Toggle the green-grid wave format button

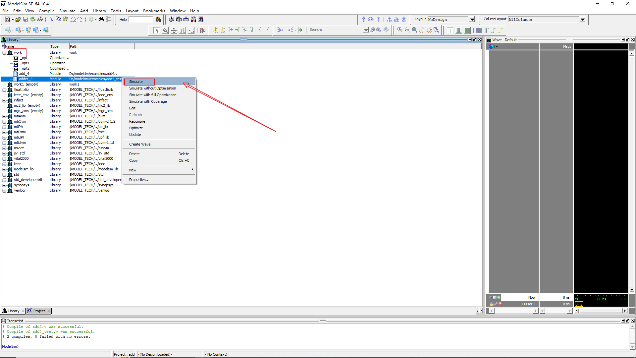(x=467, y=30)
